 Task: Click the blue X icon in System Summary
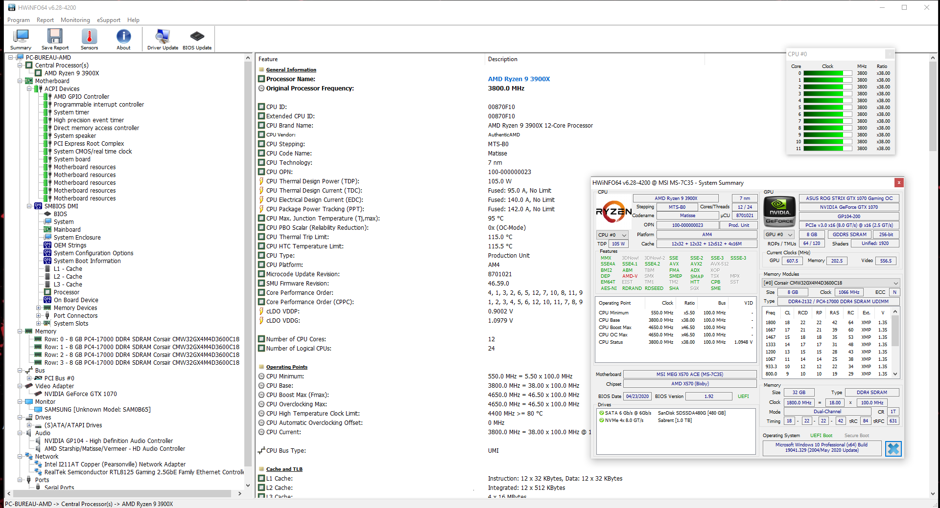[893, 448]
